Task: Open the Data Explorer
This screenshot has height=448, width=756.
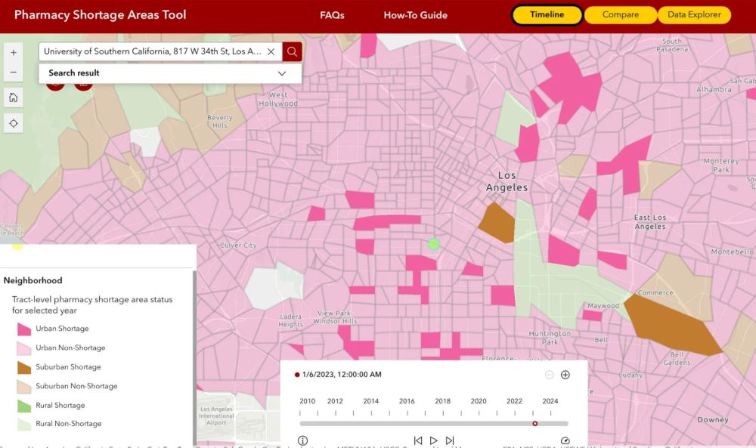Action: pyautogui.click(x=693, y=14)
